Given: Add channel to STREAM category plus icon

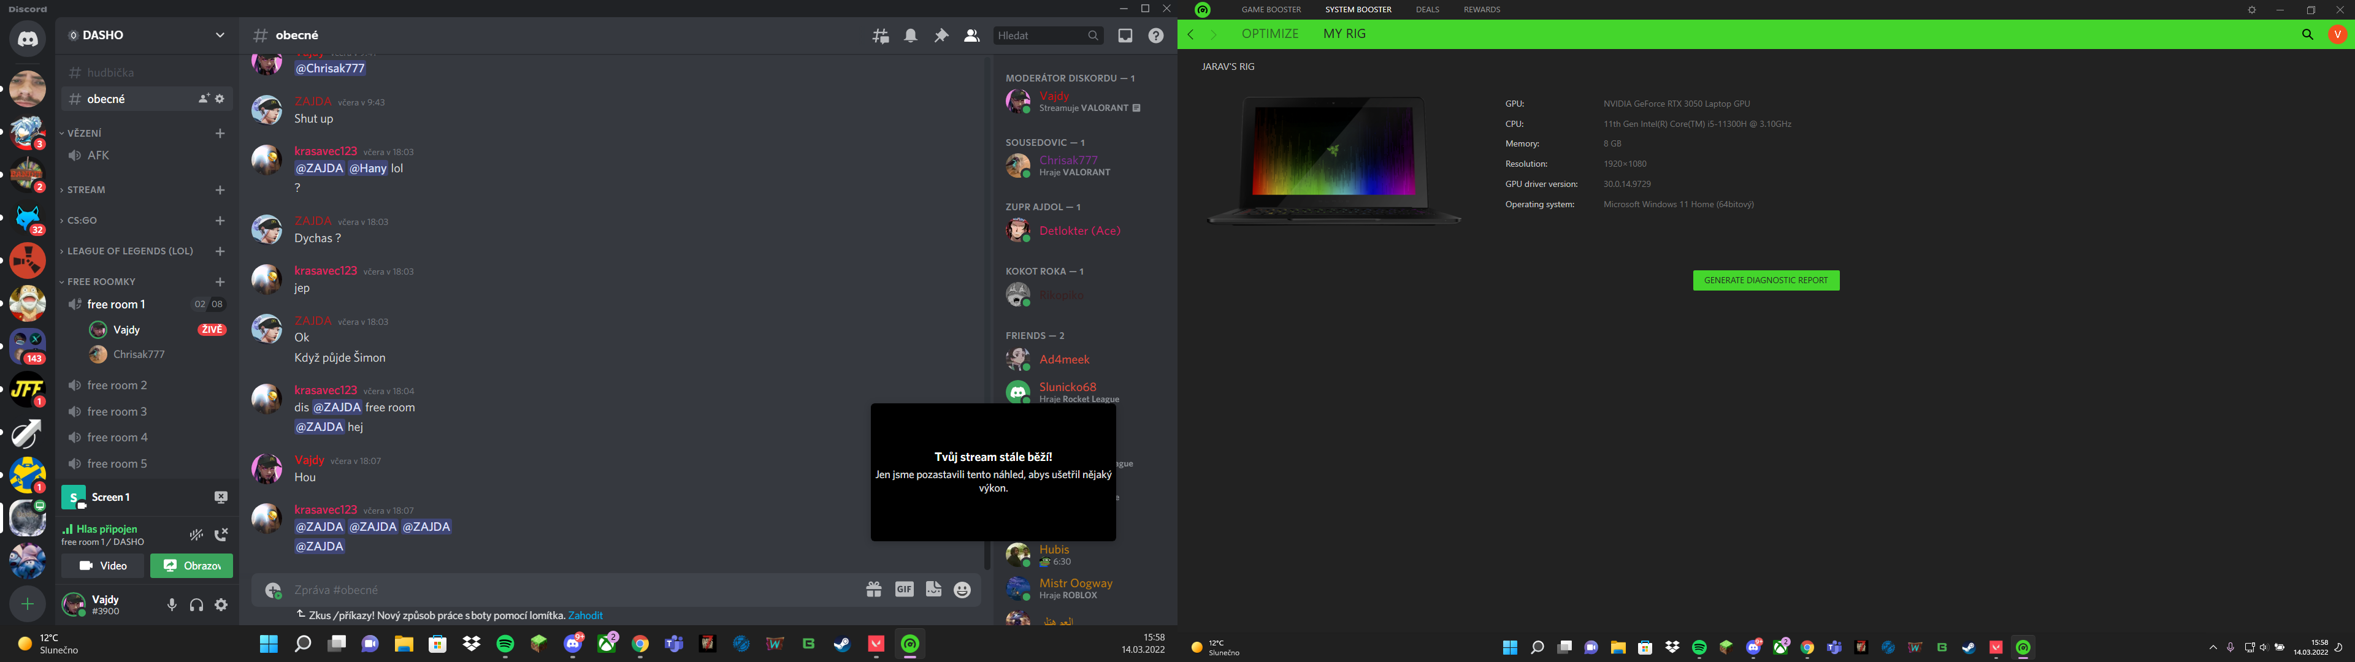Looking at the screenshot, I should (x=220, y=190).
